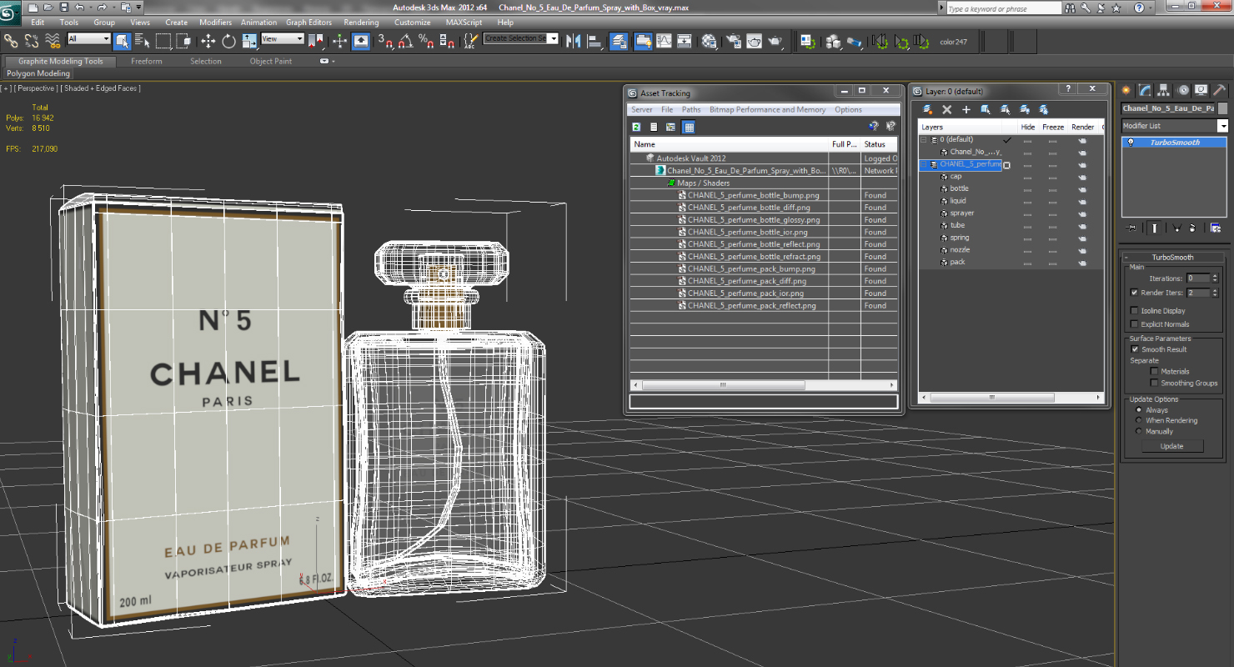This screenshot has height=667, width=1234.
Task: Open the Graph Editors menu
Action: click(308, 23)
